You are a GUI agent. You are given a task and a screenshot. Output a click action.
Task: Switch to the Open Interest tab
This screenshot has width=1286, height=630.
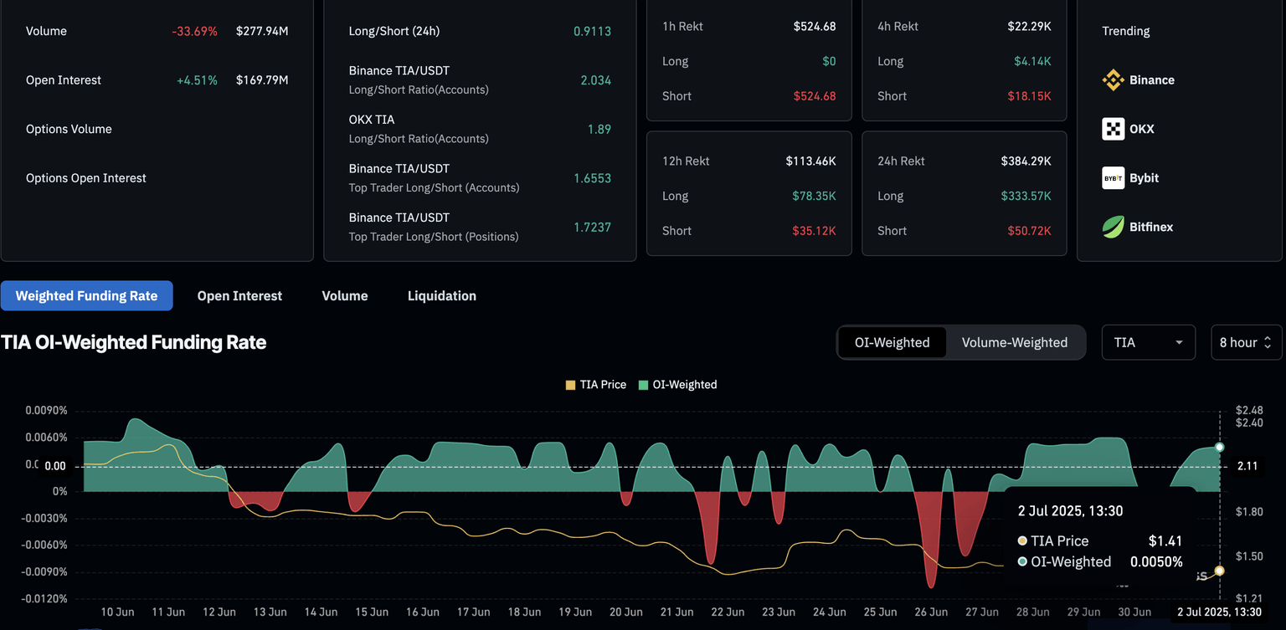click(239, 296)
